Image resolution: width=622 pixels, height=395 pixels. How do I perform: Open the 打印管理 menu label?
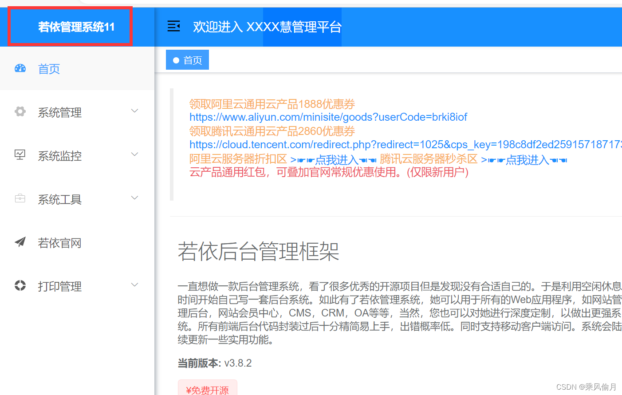click(60, 286)
